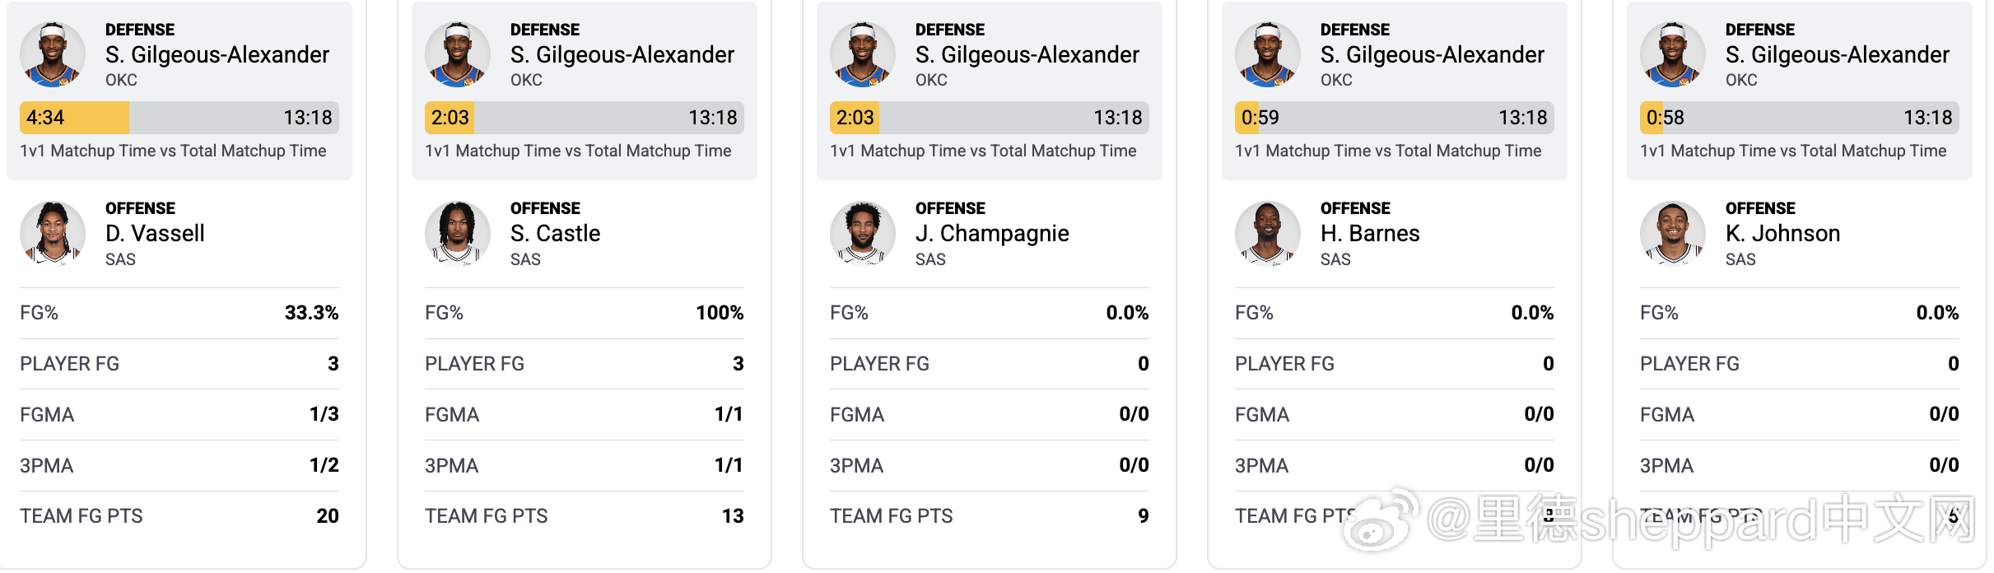Screen dimensions: 1994x573
Task: Click S. Castle's player headshot
Action: [x=458, y=234]
